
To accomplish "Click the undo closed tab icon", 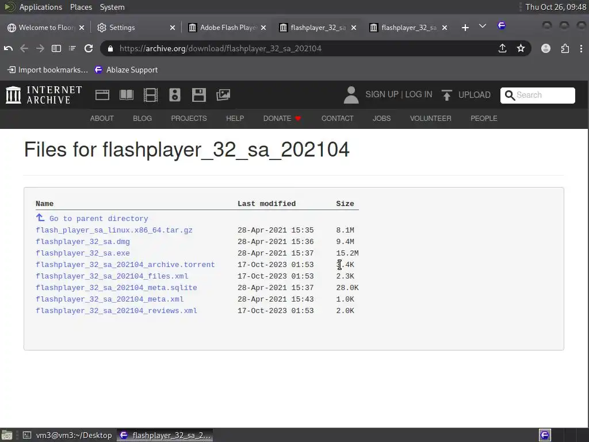I will (8, 48).
